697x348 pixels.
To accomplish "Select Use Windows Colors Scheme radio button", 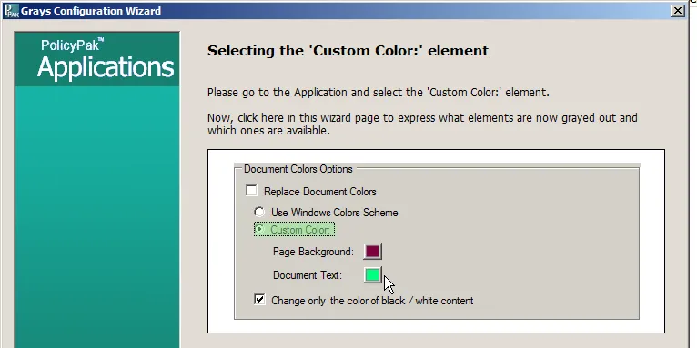I will [x=259, y=212].
